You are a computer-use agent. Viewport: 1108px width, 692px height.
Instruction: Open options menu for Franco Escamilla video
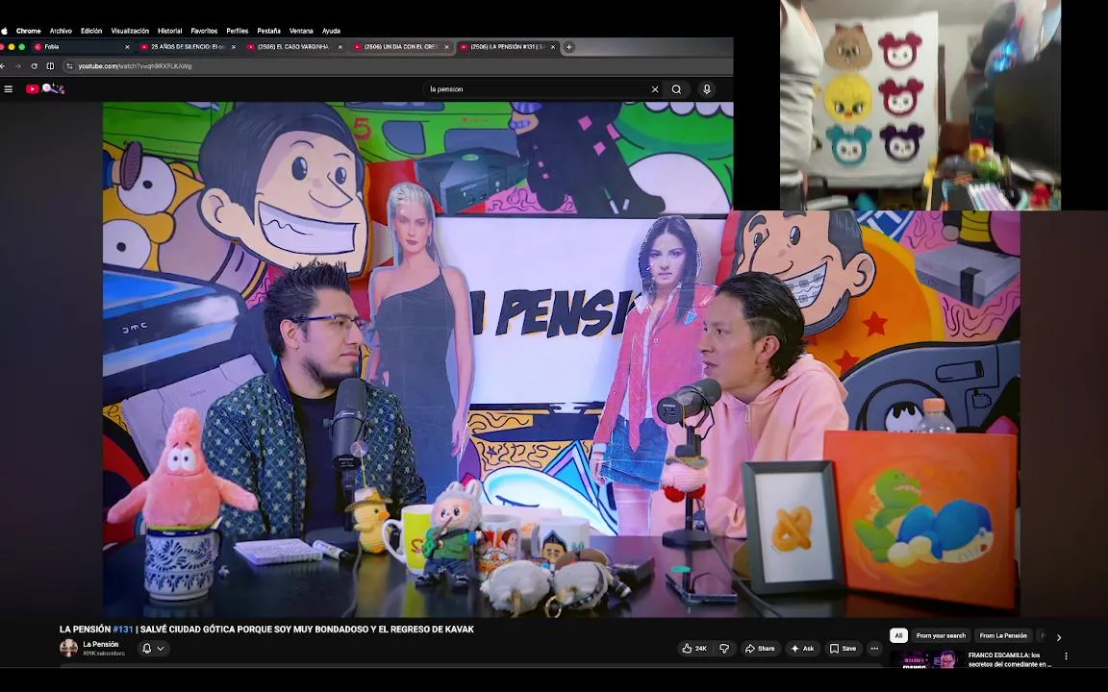click(x=1066, y=656)
